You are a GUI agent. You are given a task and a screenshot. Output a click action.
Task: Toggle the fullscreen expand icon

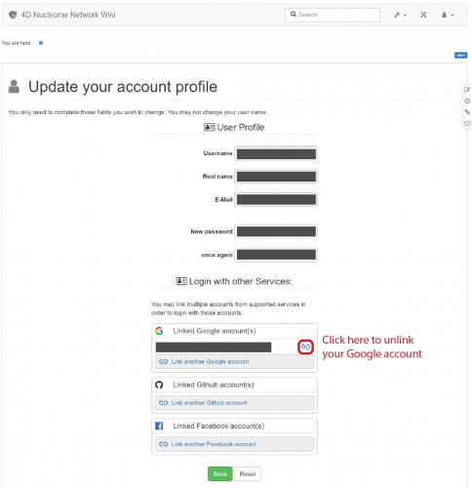coord(423,15)
